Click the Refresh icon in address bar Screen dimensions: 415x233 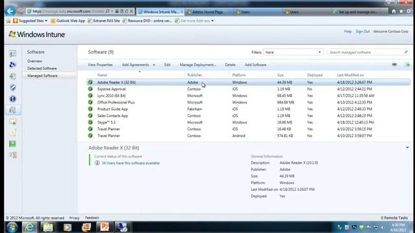(x=126, y=12)
